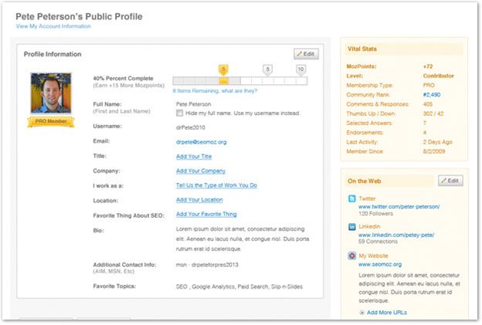Edit the Profile Information section
This screenshot has height=325, width=482.
click(x=306, y=54)
